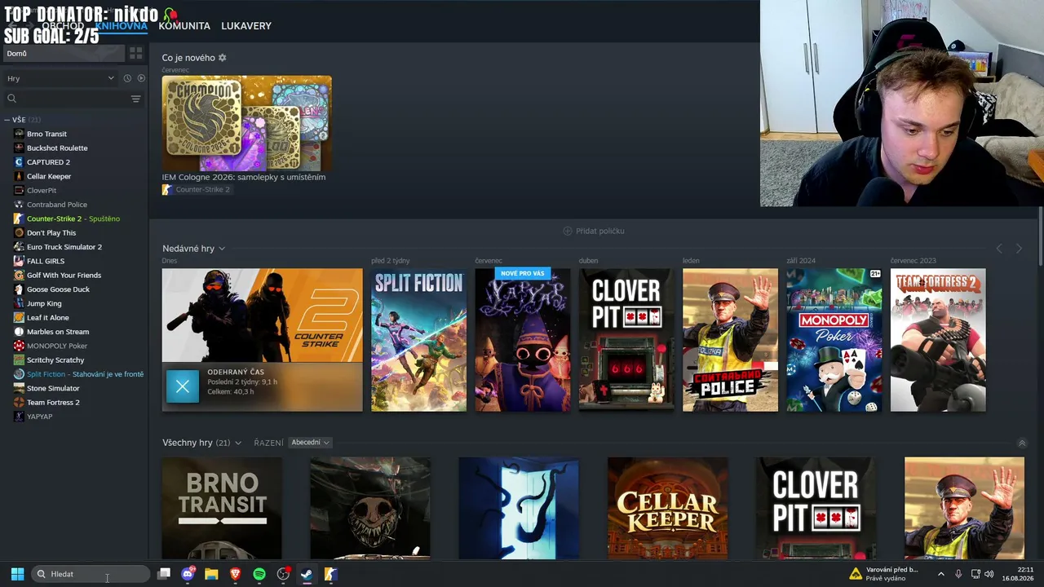Open the taskbar clock and date
The width and height of the screenshot is (1044, 587).
click(x=1018, y=574)
